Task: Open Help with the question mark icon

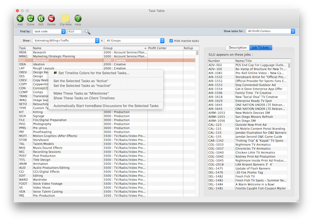Action: 78,18
